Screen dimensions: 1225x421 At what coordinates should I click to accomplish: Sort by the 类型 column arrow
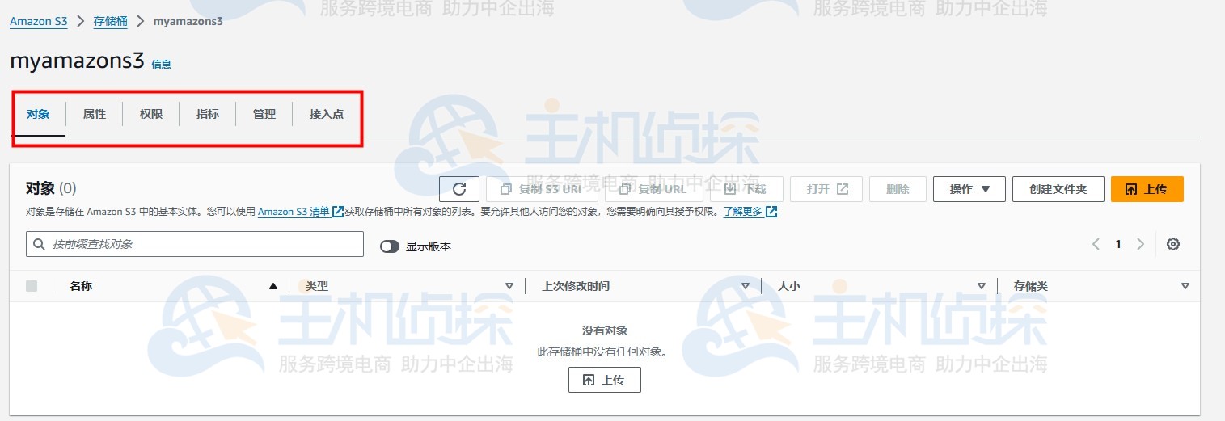point(509,286)
